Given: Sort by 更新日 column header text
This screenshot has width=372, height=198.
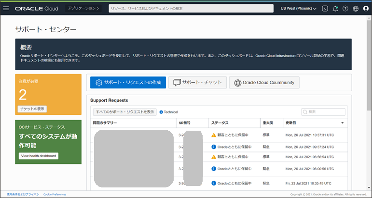Looking at the screenshot, I should click(x=290, y=123).
